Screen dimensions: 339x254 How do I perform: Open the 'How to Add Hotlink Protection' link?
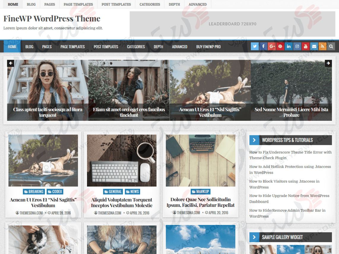pos(290,169)
